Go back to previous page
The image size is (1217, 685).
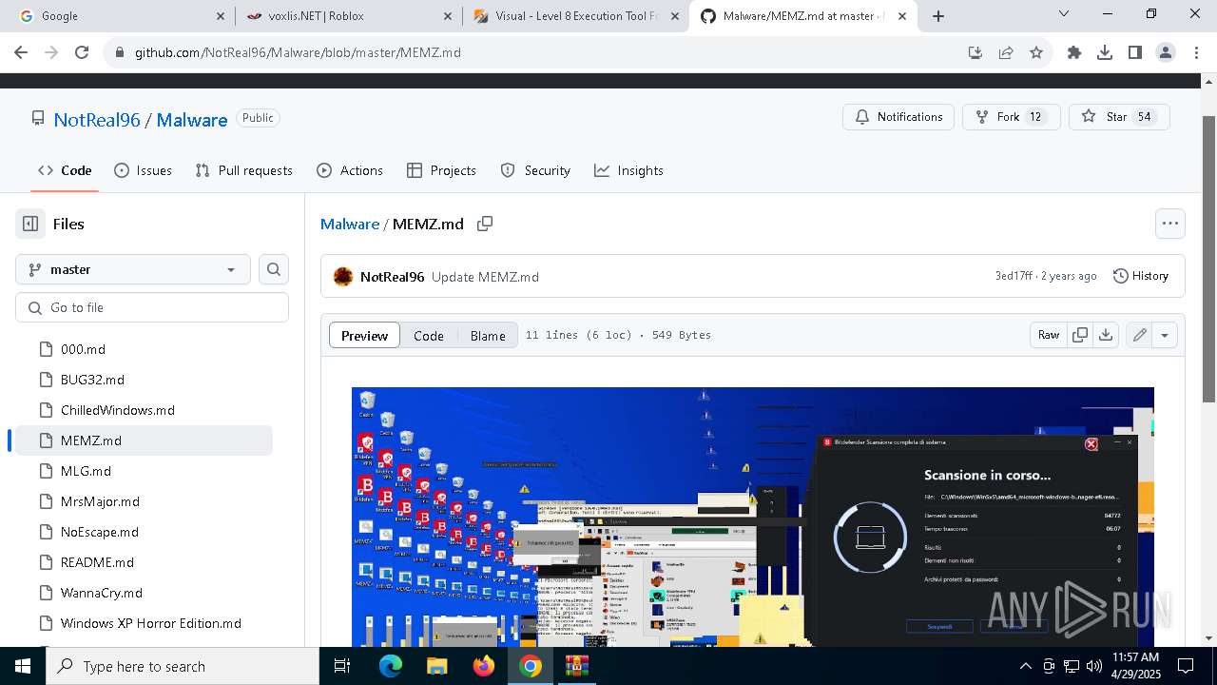[21, 52]
